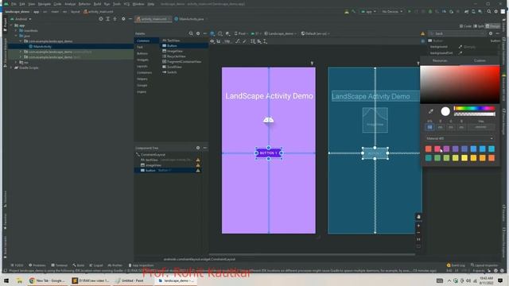Open IDE settings gear in top toolbar
This screenshot has height=286, width=509.
click(x=496, y=12)
